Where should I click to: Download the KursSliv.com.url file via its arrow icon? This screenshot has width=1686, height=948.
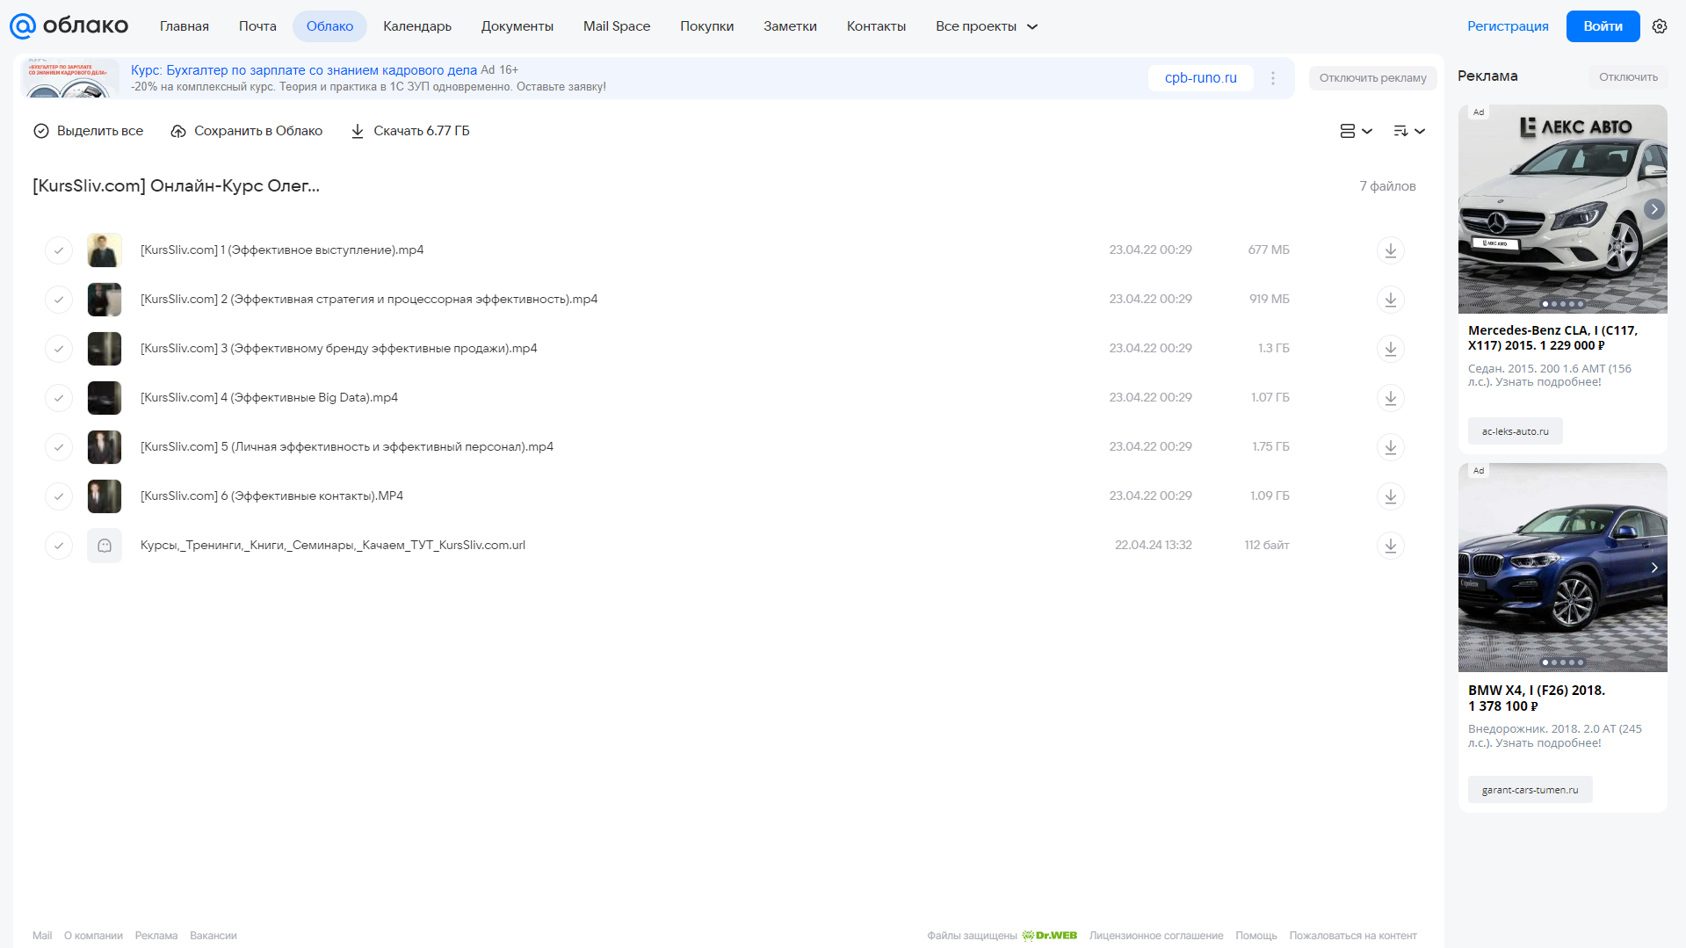click(x=1390, y=546)
